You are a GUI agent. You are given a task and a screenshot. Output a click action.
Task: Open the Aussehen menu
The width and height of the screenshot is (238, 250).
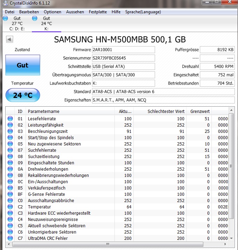coord(75,12)
